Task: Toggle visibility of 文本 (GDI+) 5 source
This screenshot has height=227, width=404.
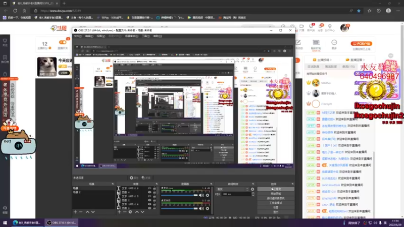Action: (149, 196)
